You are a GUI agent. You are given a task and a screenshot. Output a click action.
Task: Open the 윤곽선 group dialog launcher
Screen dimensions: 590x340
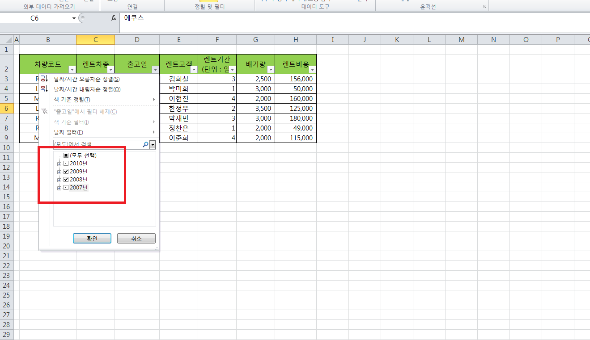point(484,7)
